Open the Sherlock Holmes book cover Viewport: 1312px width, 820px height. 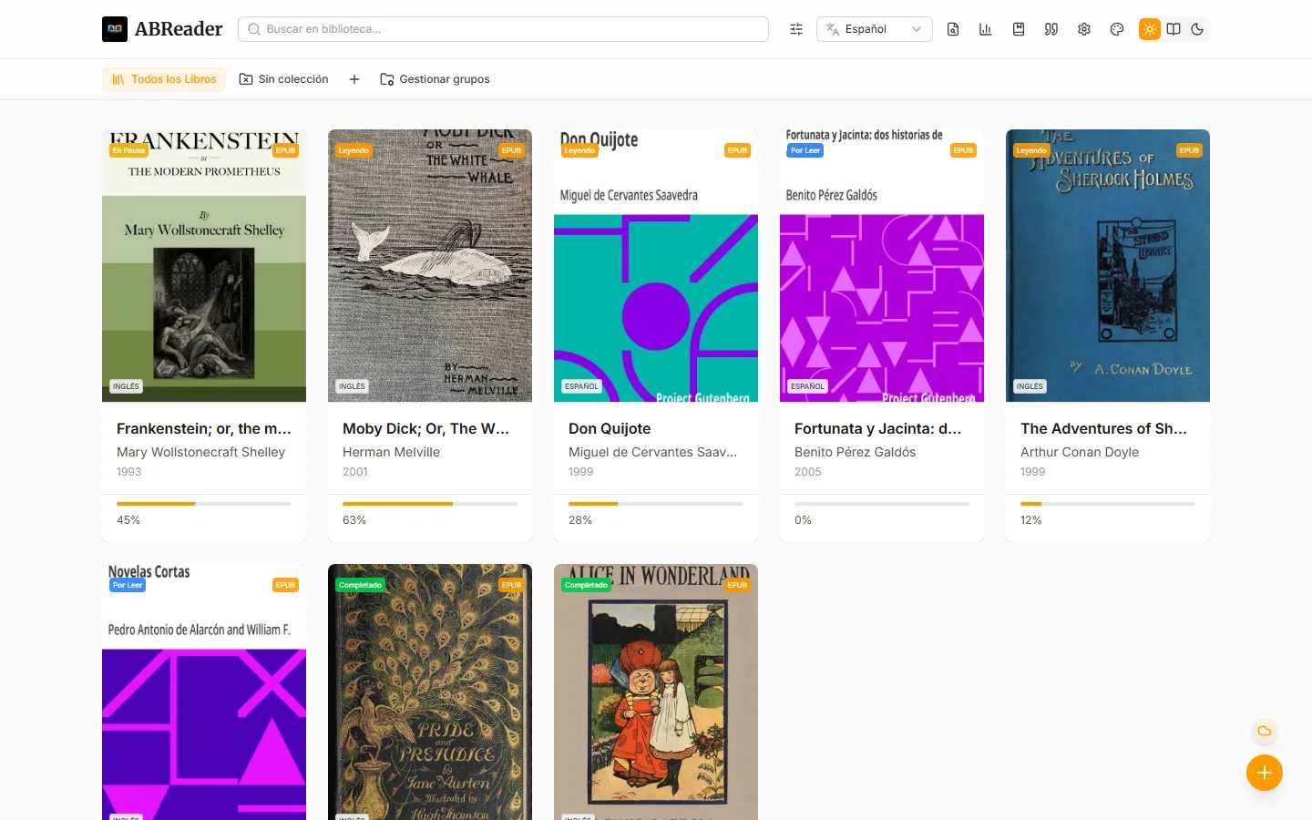click(x=1108, y=265)
